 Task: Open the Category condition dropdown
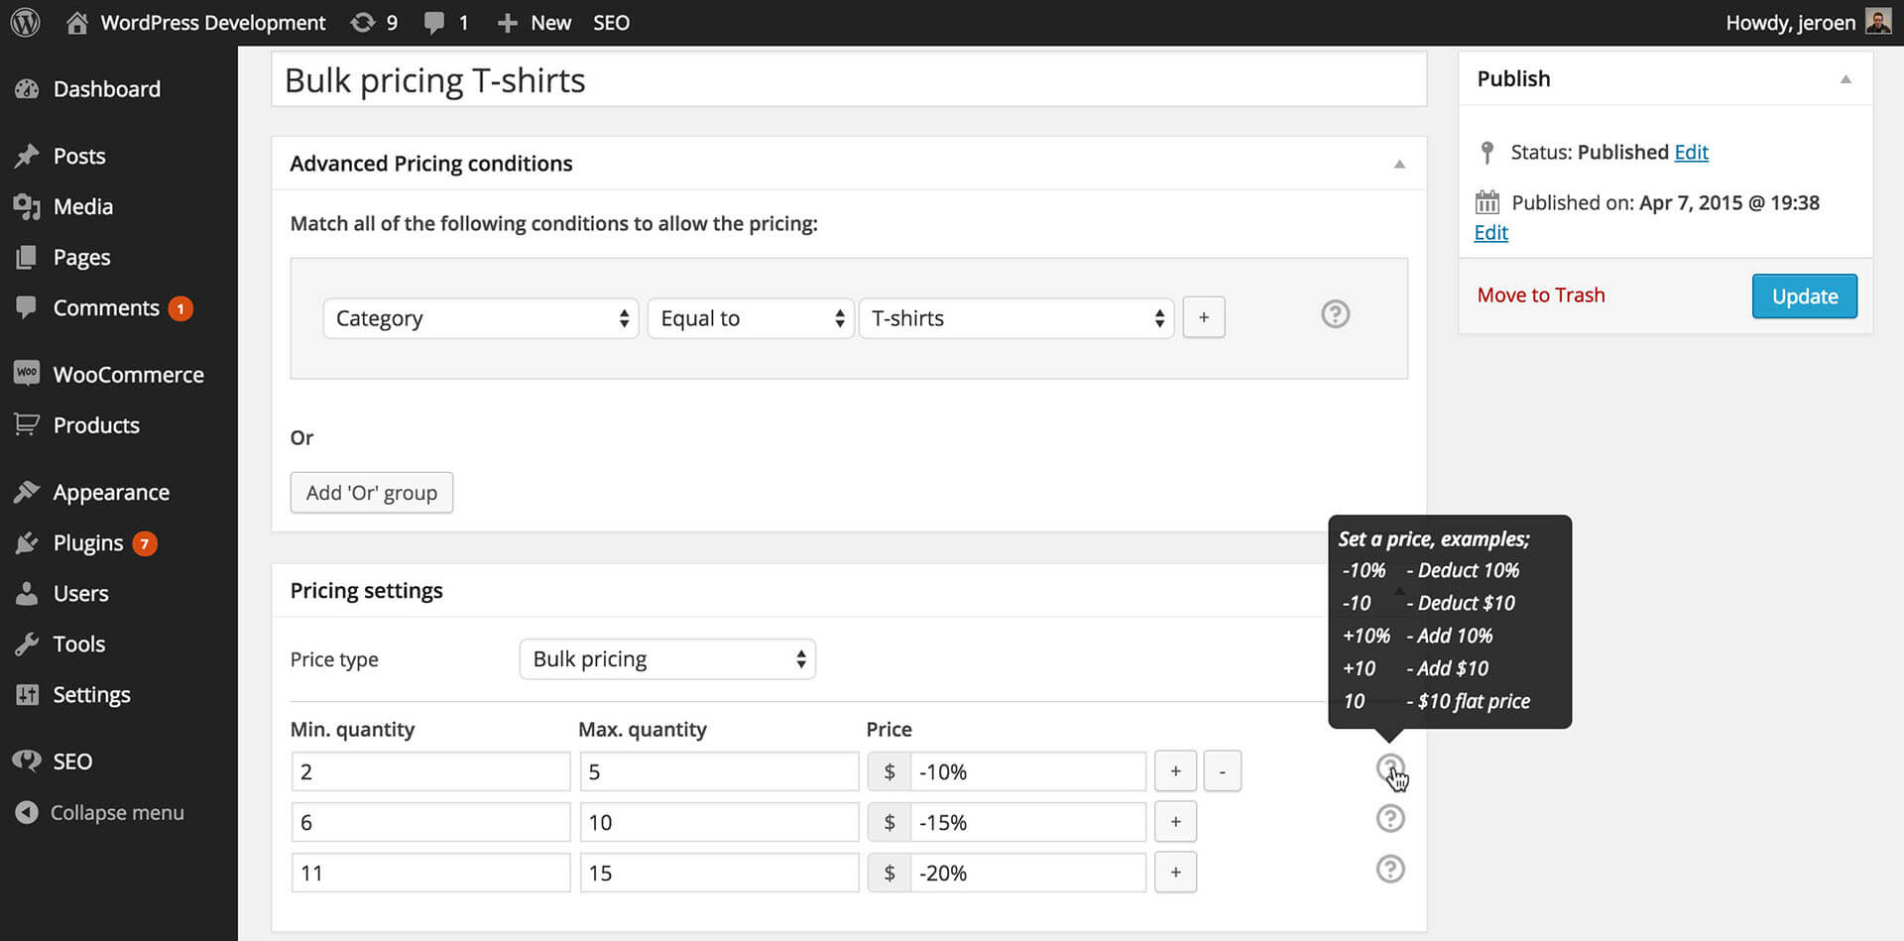(x=480, y=318)
